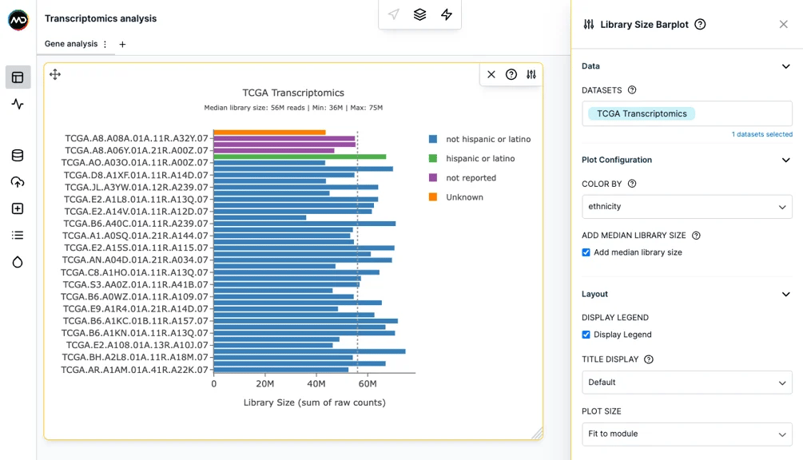Click the TCGA Transcriptomics dataset tag
The height and width of the screenshot is (460, 803).
click(x=641, y=113)
